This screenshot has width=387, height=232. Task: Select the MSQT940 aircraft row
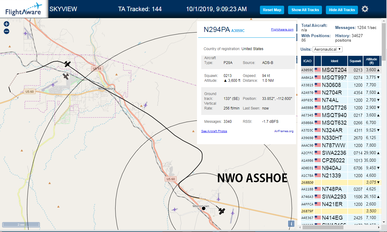340,115
